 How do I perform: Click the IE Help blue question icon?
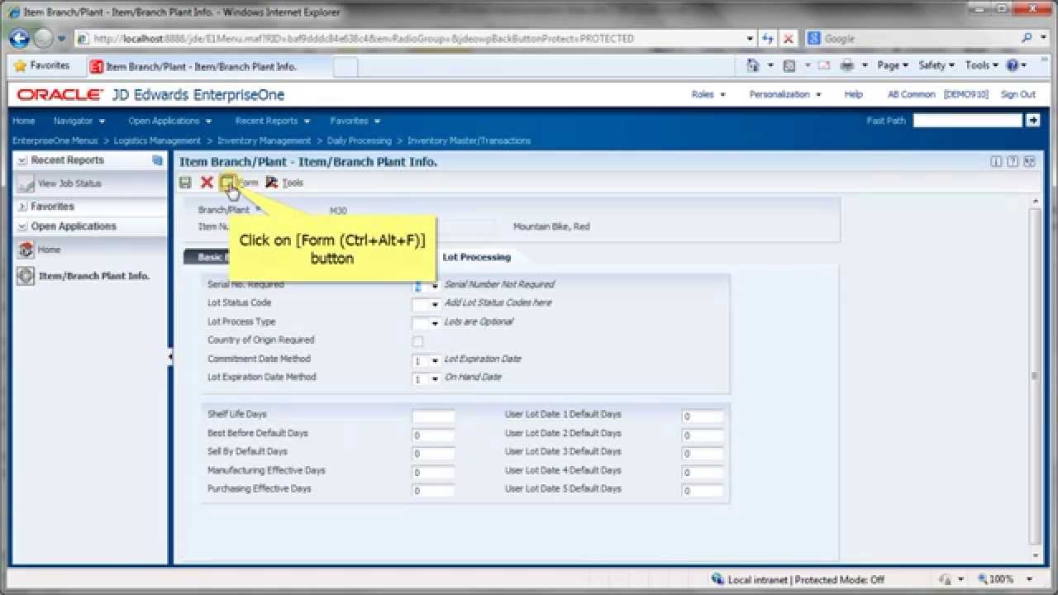click(x=1012, y=65)
